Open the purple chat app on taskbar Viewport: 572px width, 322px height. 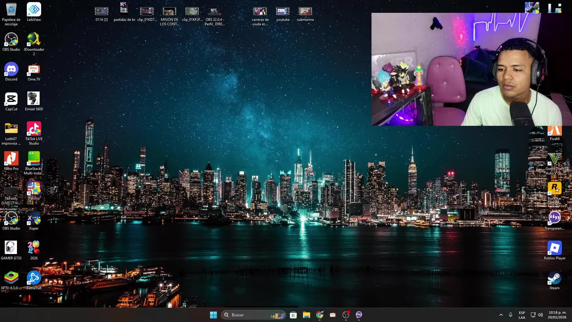click(x=359, y=315)
